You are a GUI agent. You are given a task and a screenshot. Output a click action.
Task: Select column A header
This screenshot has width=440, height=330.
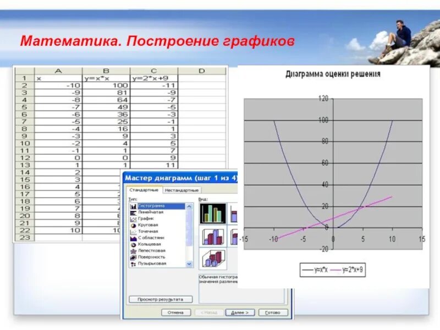click(58, 71)
